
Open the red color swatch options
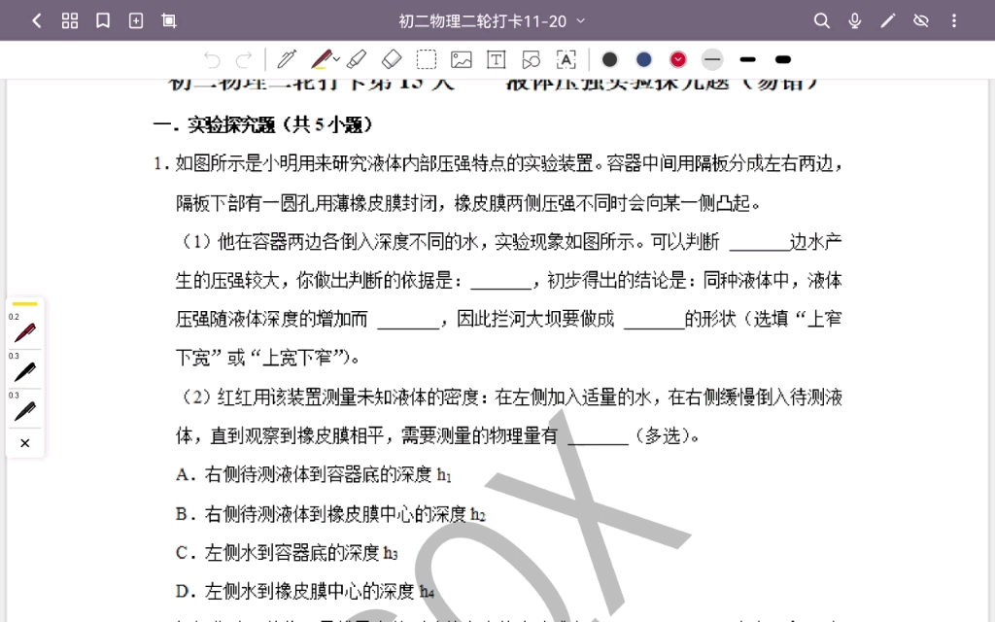point(678,59)
